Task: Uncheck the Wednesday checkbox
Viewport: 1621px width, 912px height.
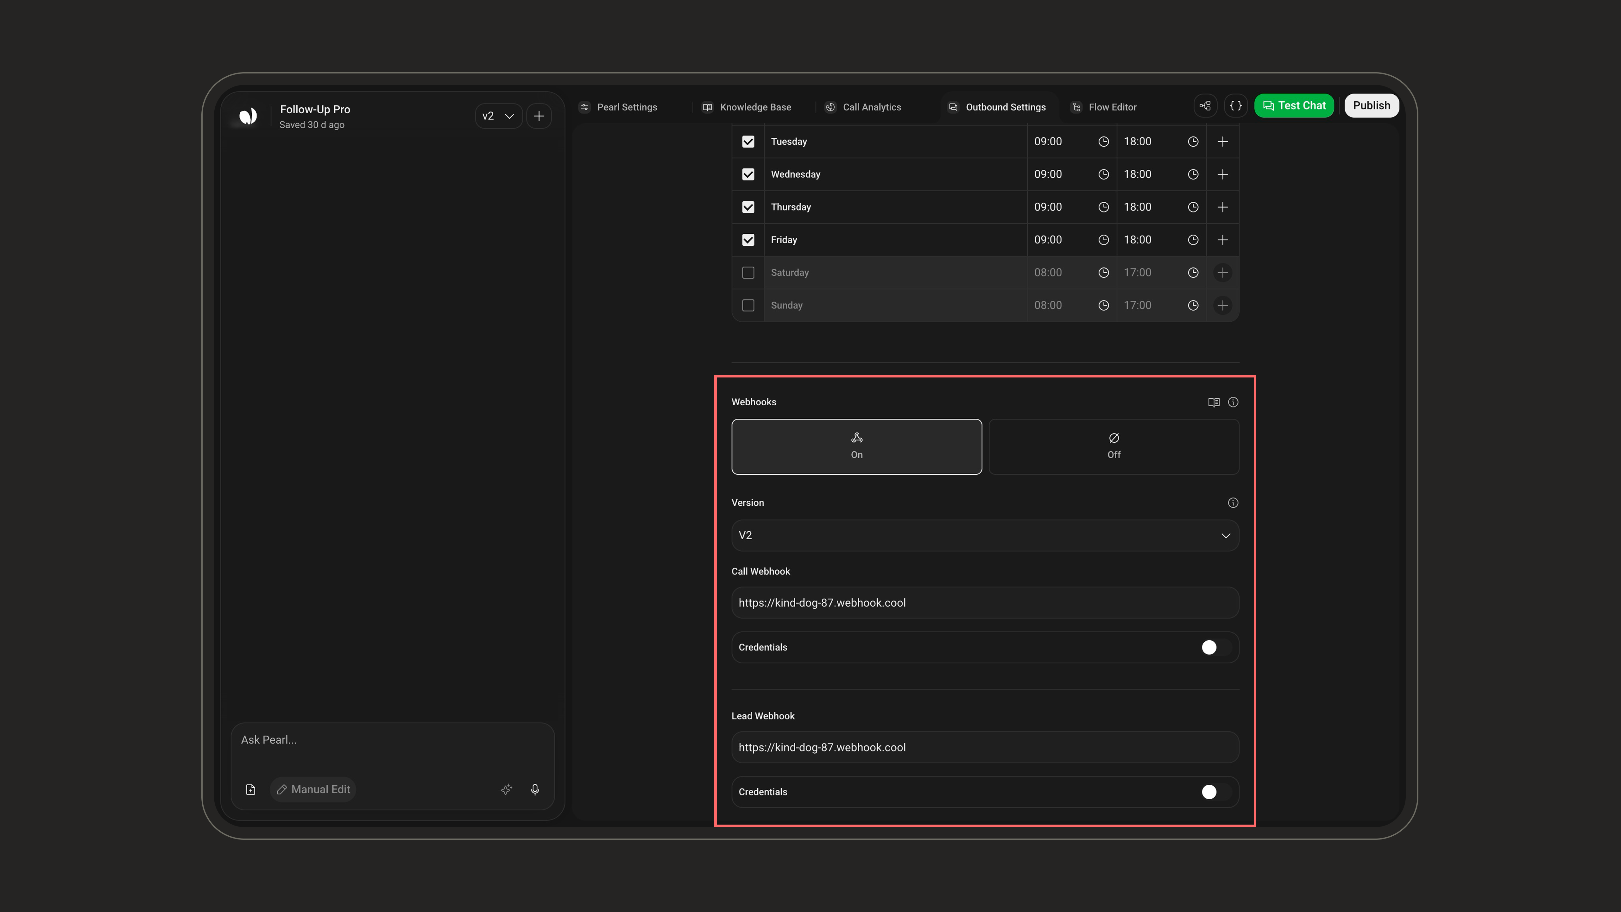Action: 748,174
